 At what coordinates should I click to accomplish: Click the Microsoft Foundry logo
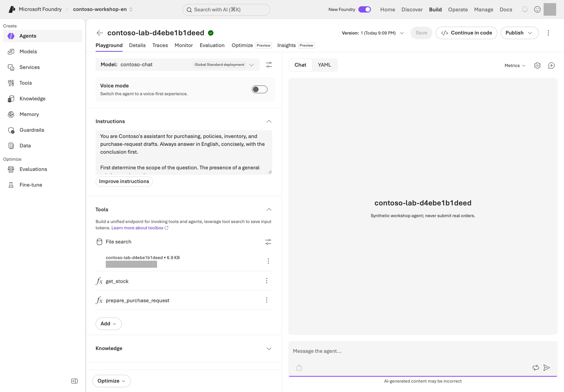[x=12, y=9]
